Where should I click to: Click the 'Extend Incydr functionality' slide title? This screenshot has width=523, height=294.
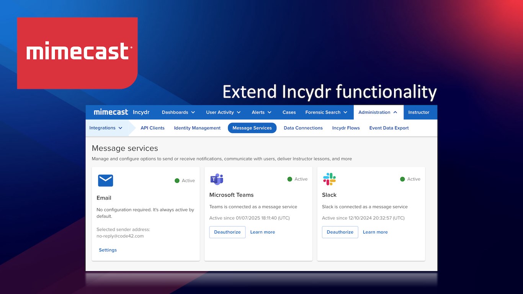(x=330, y=92)
